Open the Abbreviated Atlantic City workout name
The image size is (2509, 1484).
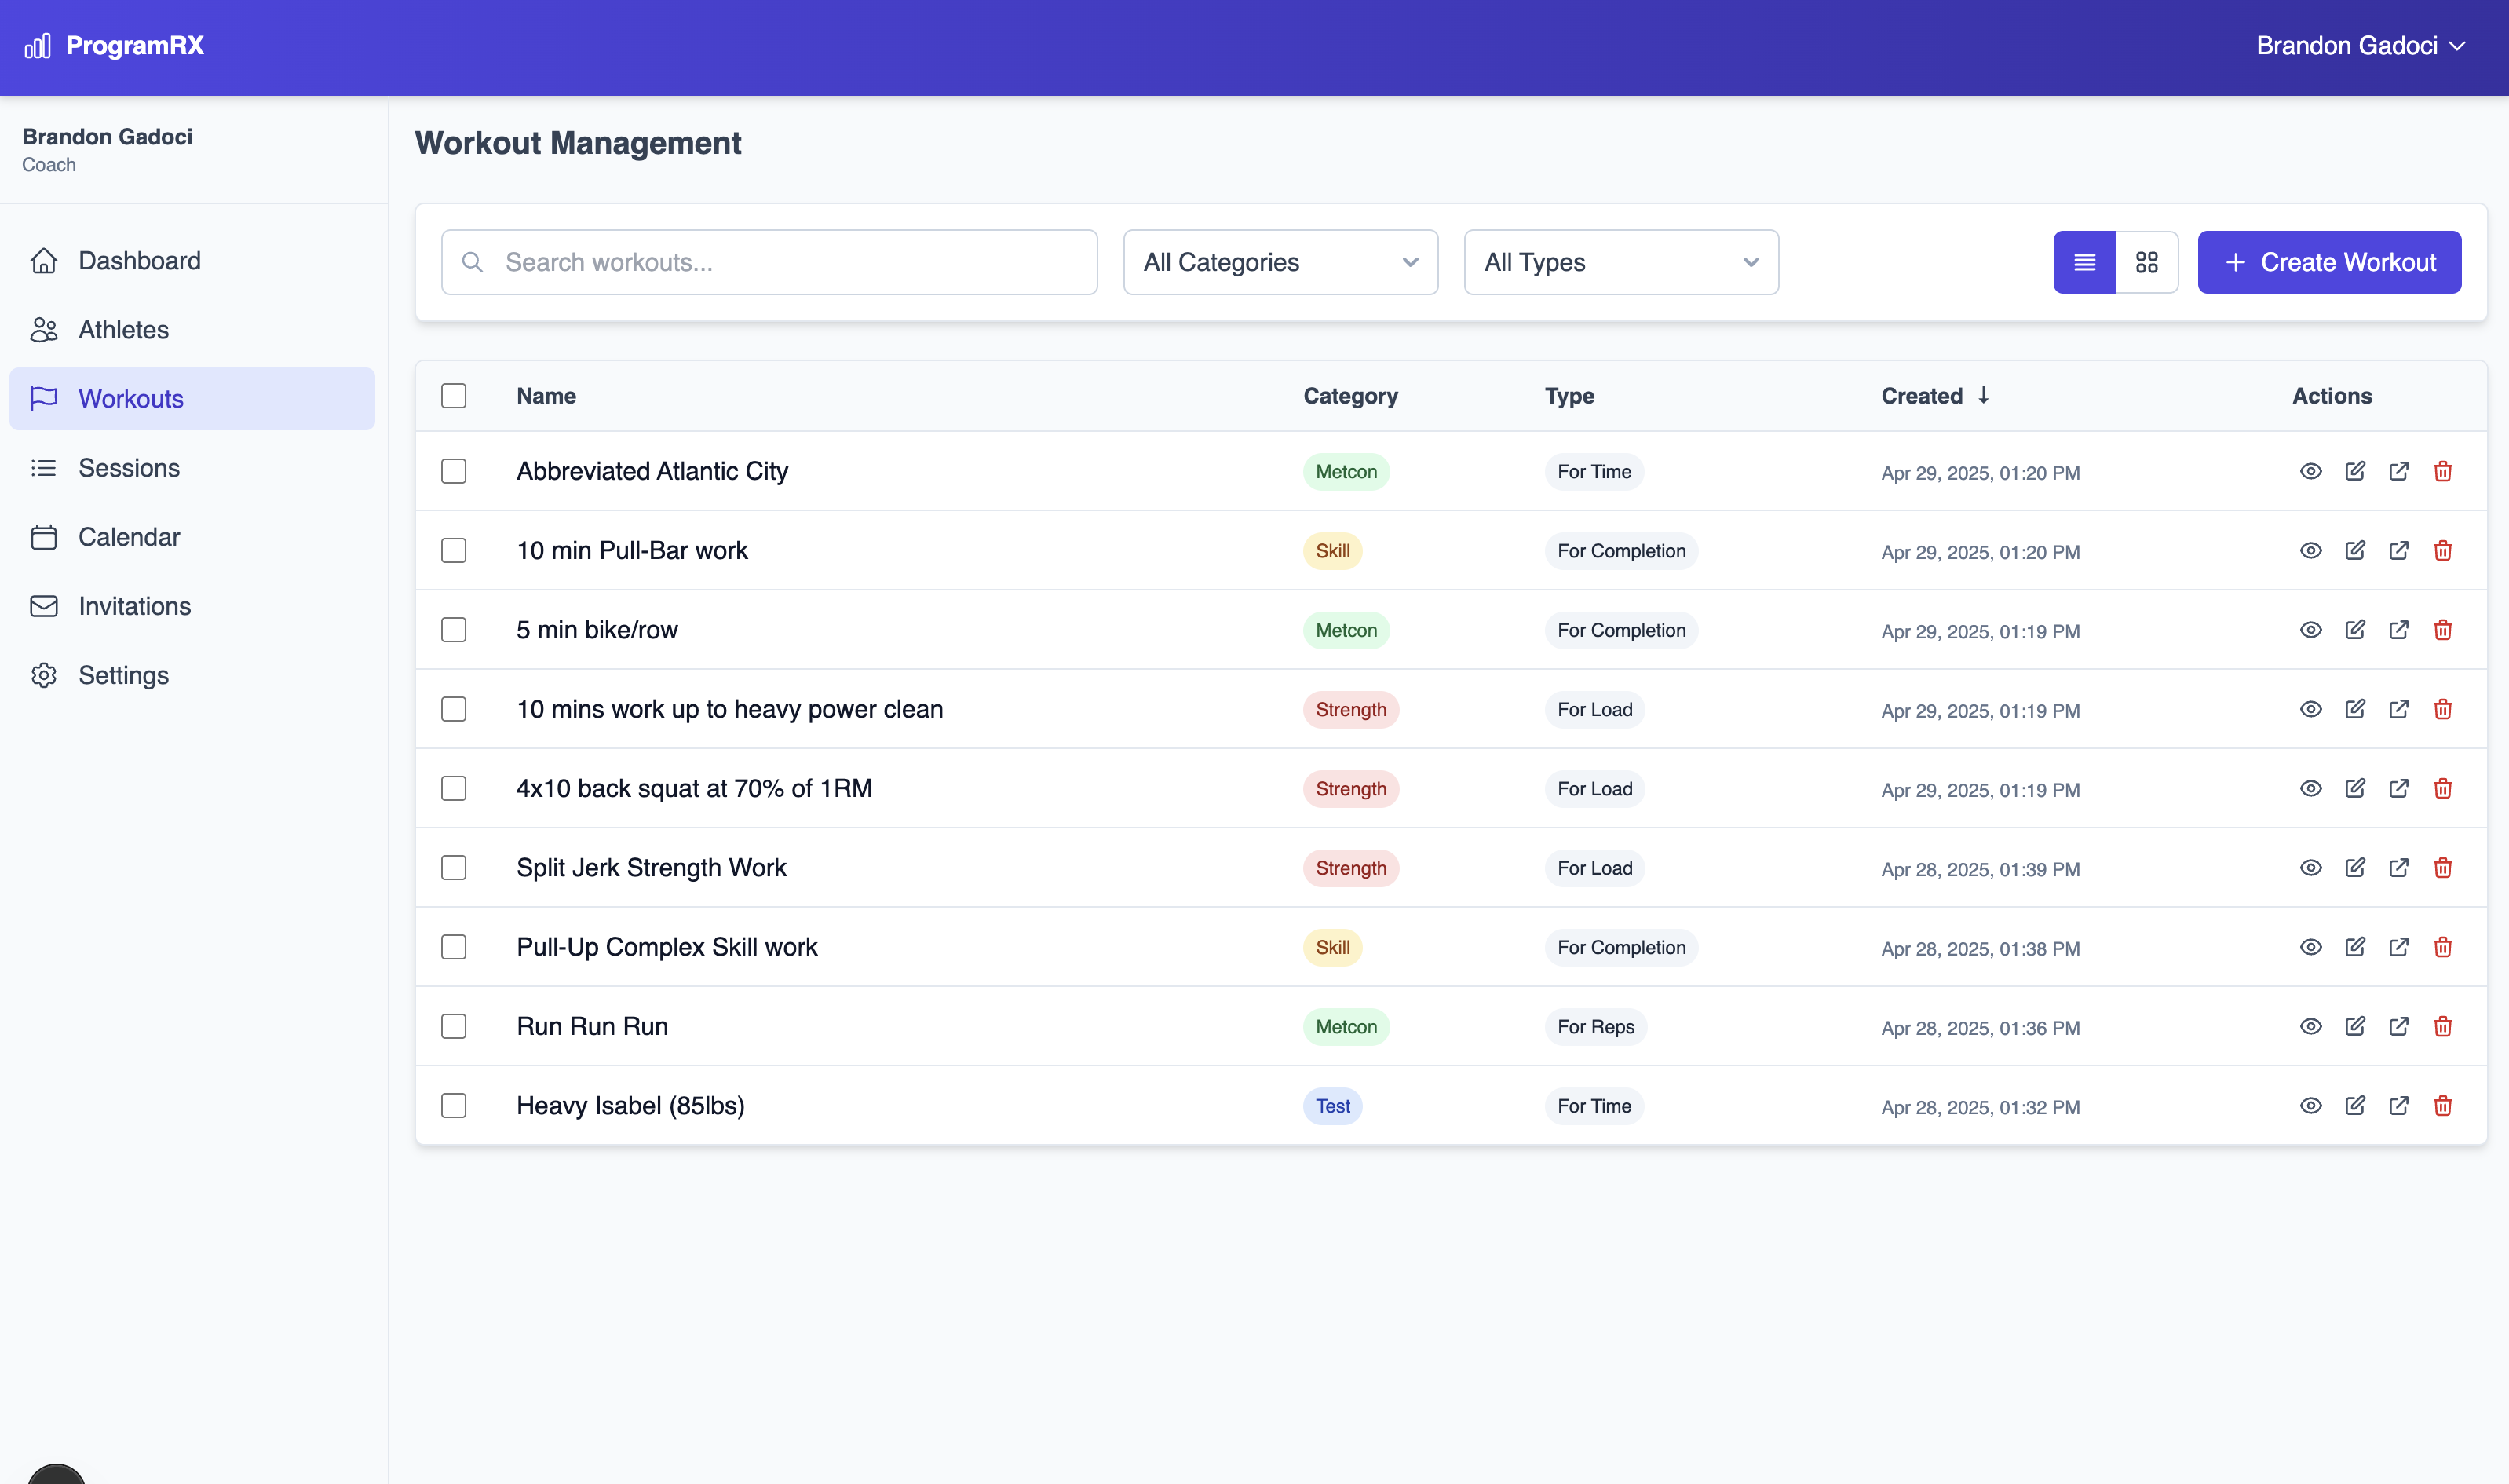click(x=652, y=471)
